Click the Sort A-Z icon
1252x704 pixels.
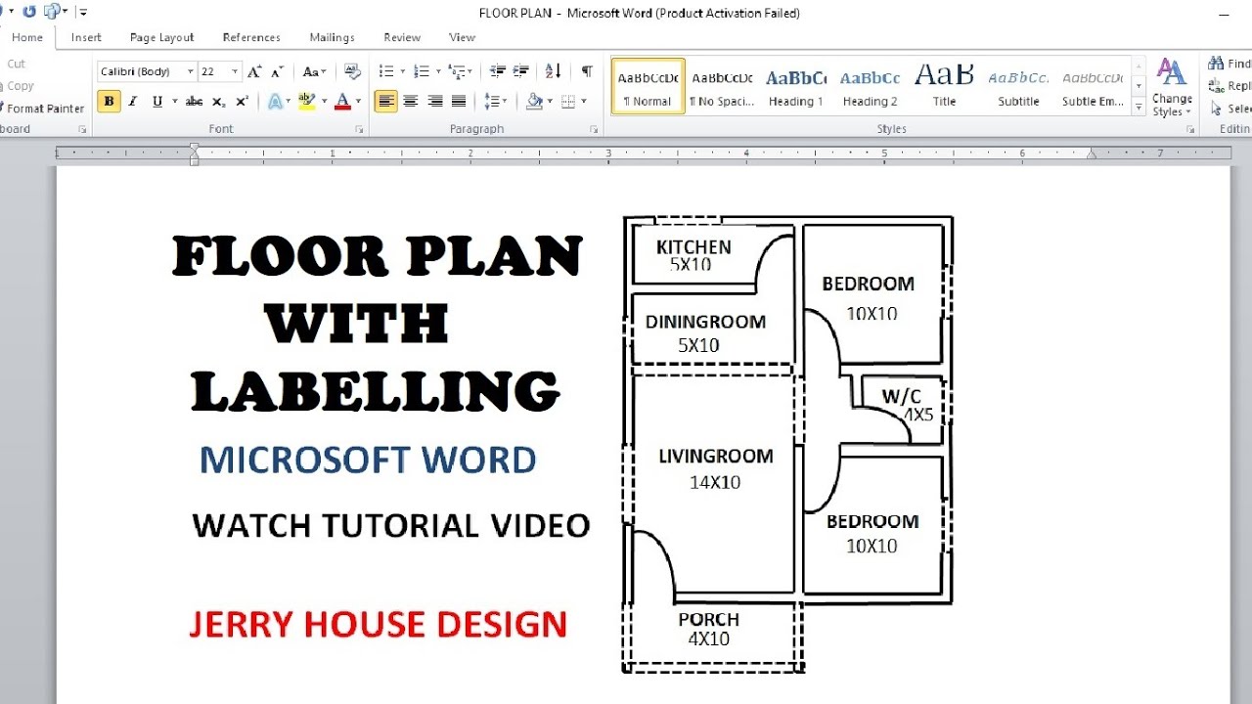(x=553, y=71)
